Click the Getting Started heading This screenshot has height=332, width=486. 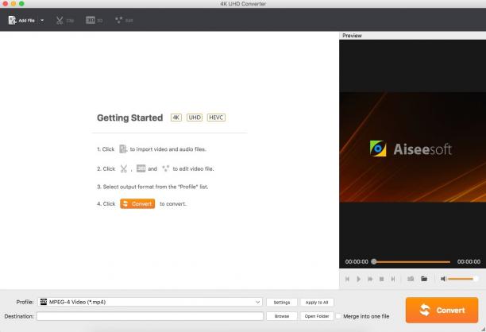point(130,118)
